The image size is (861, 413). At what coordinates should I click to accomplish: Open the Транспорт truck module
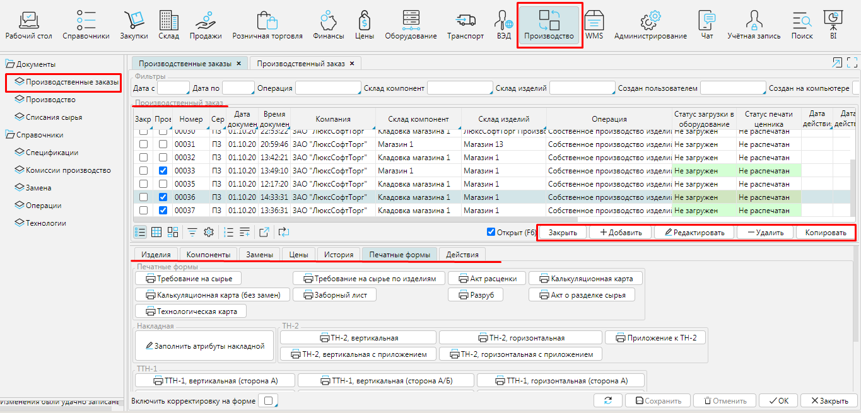[465, 25]
